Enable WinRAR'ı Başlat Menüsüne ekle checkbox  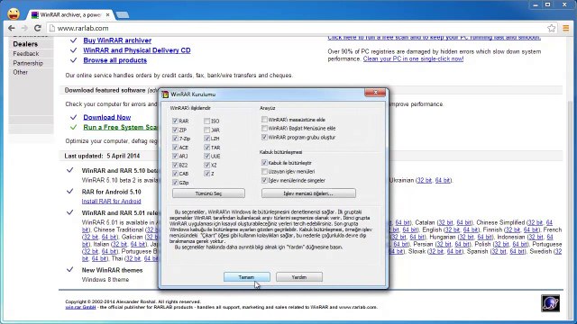[x=264, y=128]
